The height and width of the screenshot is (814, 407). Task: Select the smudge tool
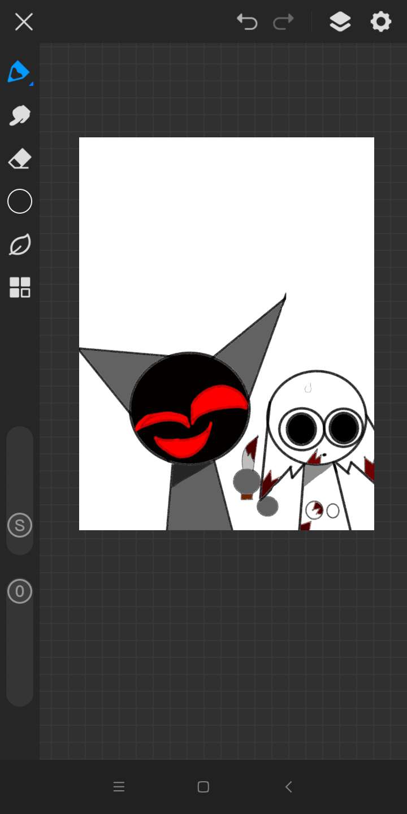[20, 115]
